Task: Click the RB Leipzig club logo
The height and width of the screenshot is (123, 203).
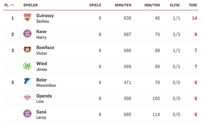Action: (x=27, y=98)
